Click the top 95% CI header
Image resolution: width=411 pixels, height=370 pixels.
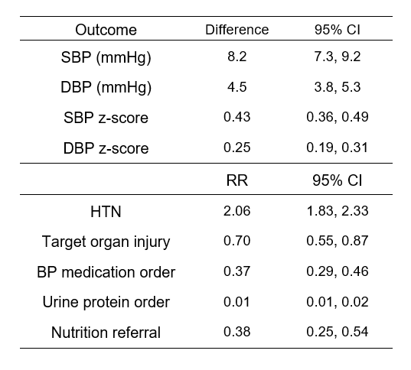pos(338,30)
